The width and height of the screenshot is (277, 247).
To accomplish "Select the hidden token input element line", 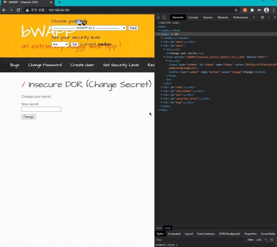I will point(223,66).
